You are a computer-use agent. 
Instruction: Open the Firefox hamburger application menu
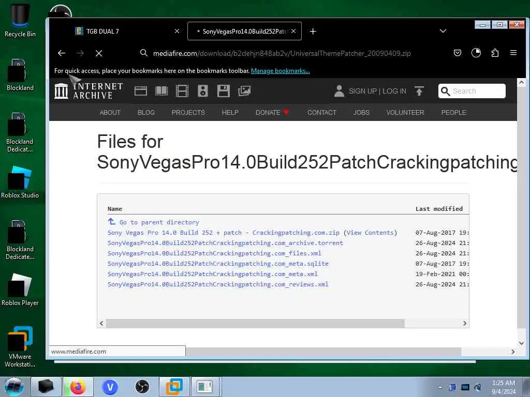coord(513,53)
